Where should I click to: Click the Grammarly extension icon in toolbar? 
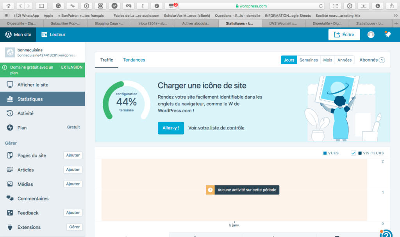click(x=58, y=6)
